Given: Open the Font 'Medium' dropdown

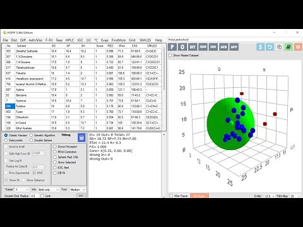Looking at the screenshot, I should coord(78,190).
